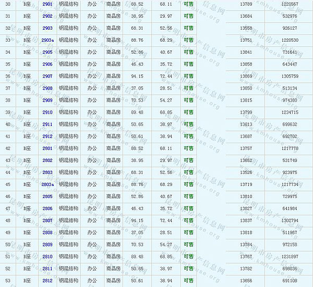Open room 2901 link
Image resolution: width=313 pixels, height=287 pixels.
pos(47,4)
